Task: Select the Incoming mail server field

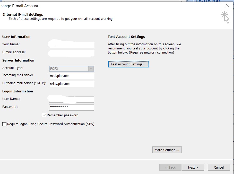Action: (72, 76)
